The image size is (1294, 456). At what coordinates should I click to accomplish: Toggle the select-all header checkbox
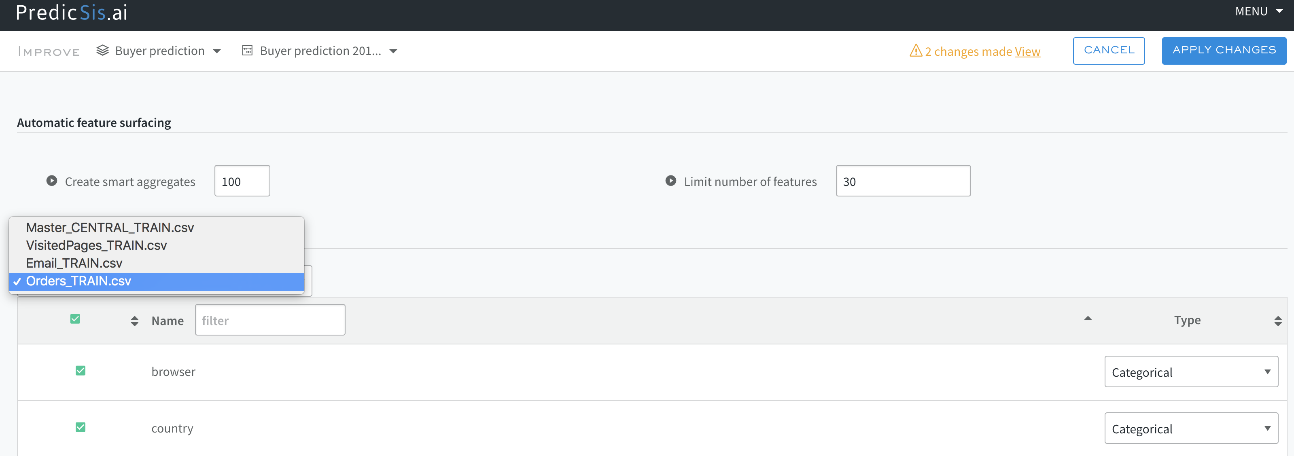point(75,319)
